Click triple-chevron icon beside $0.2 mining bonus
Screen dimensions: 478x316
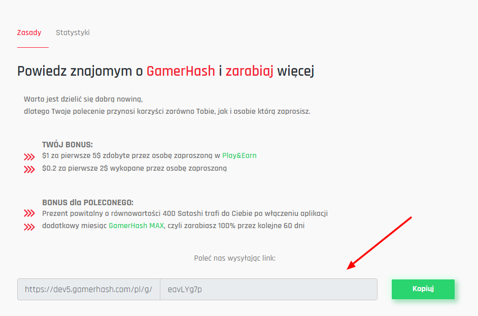click(x=29, y=170)
